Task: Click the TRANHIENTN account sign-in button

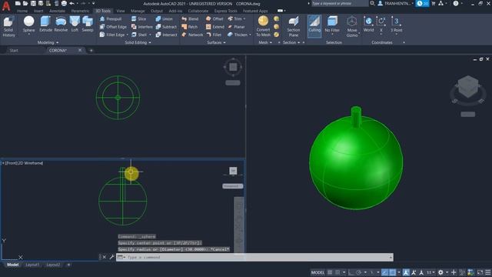Action: 395,3
